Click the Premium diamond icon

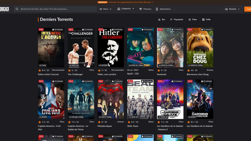tap(141, 9)
